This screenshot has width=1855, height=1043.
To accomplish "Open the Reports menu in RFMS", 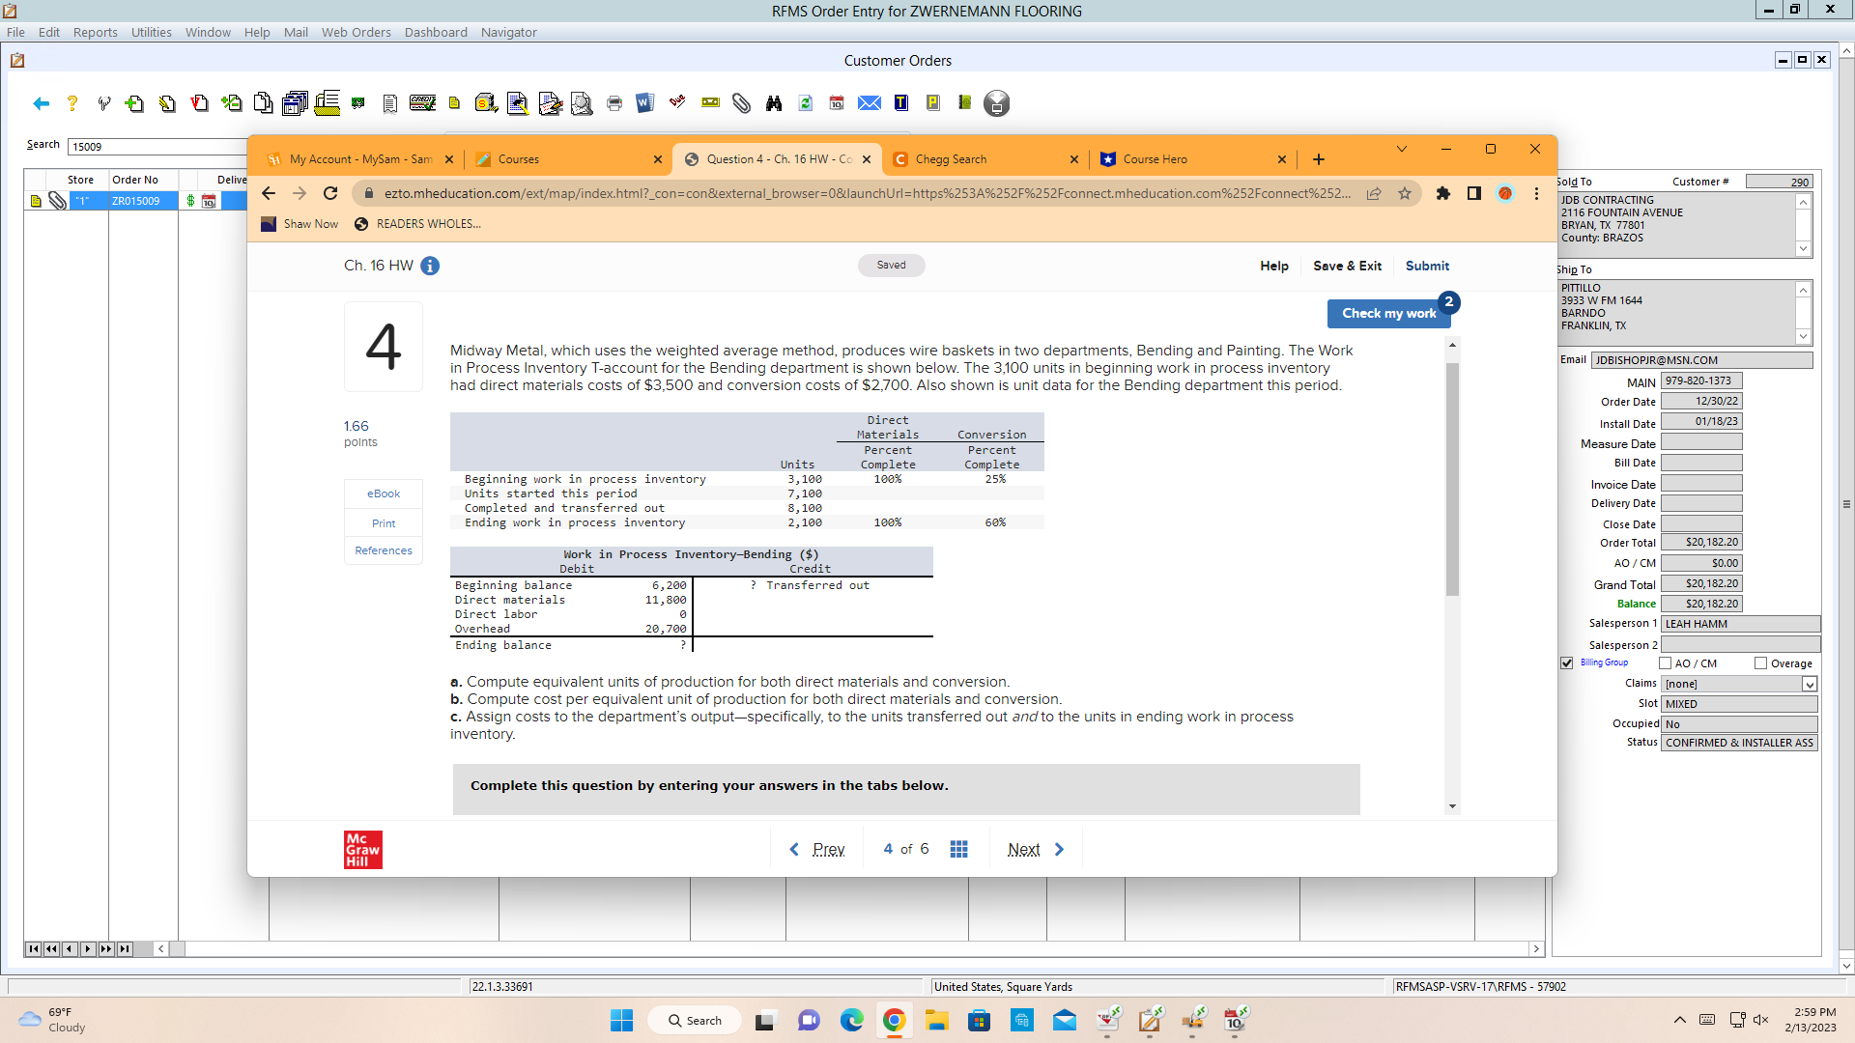I will (x=95, y=32).
